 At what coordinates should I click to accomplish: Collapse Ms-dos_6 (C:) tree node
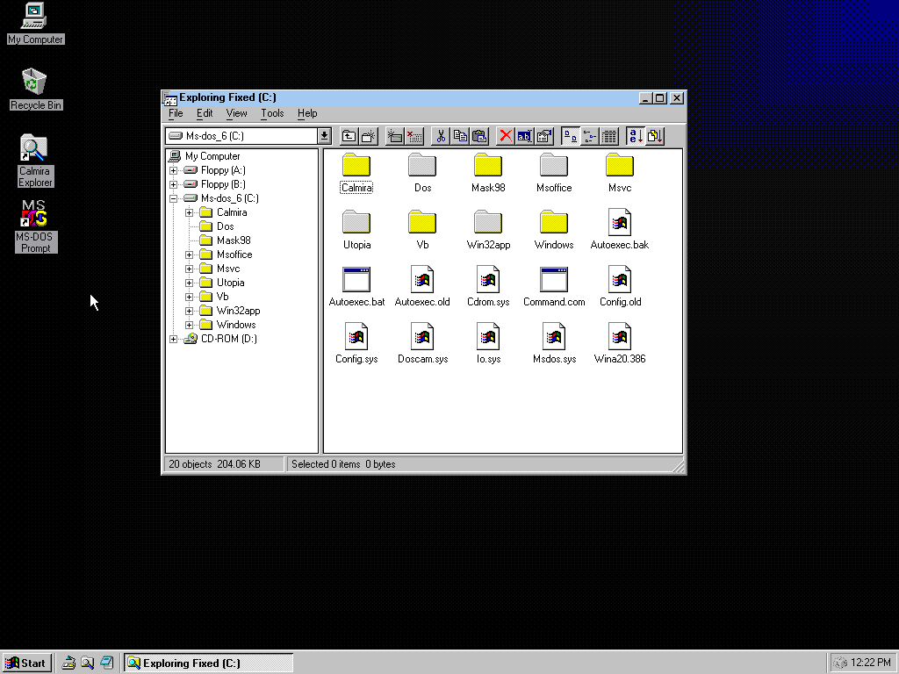coord(173,198)
